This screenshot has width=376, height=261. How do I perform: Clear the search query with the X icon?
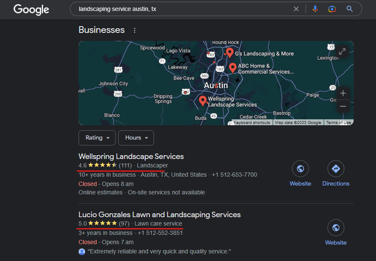click(296, 9)
